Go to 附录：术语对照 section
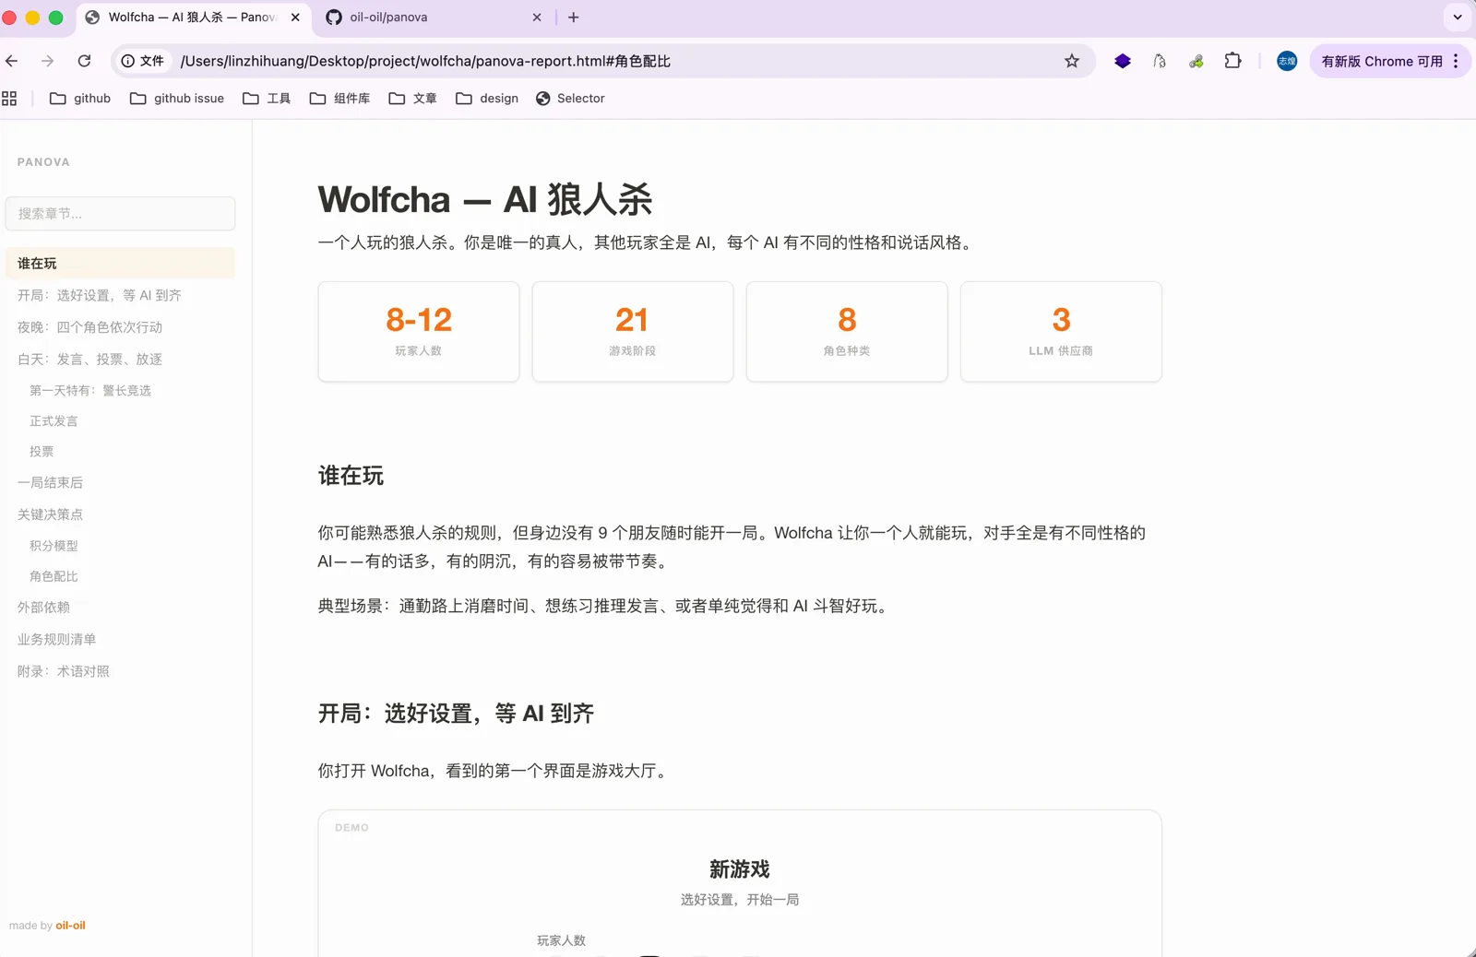 [63, 671]
